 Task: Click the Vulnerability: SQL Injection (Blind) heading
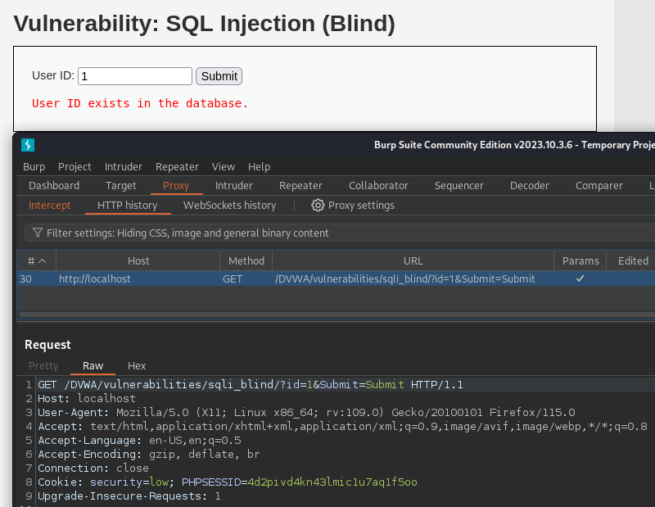coord(204,24)
